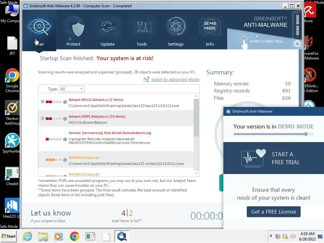The height and width of the screenshot is (243, 324).
Task: Open the JRT desktop icon
Action: (x=12, y=46)
